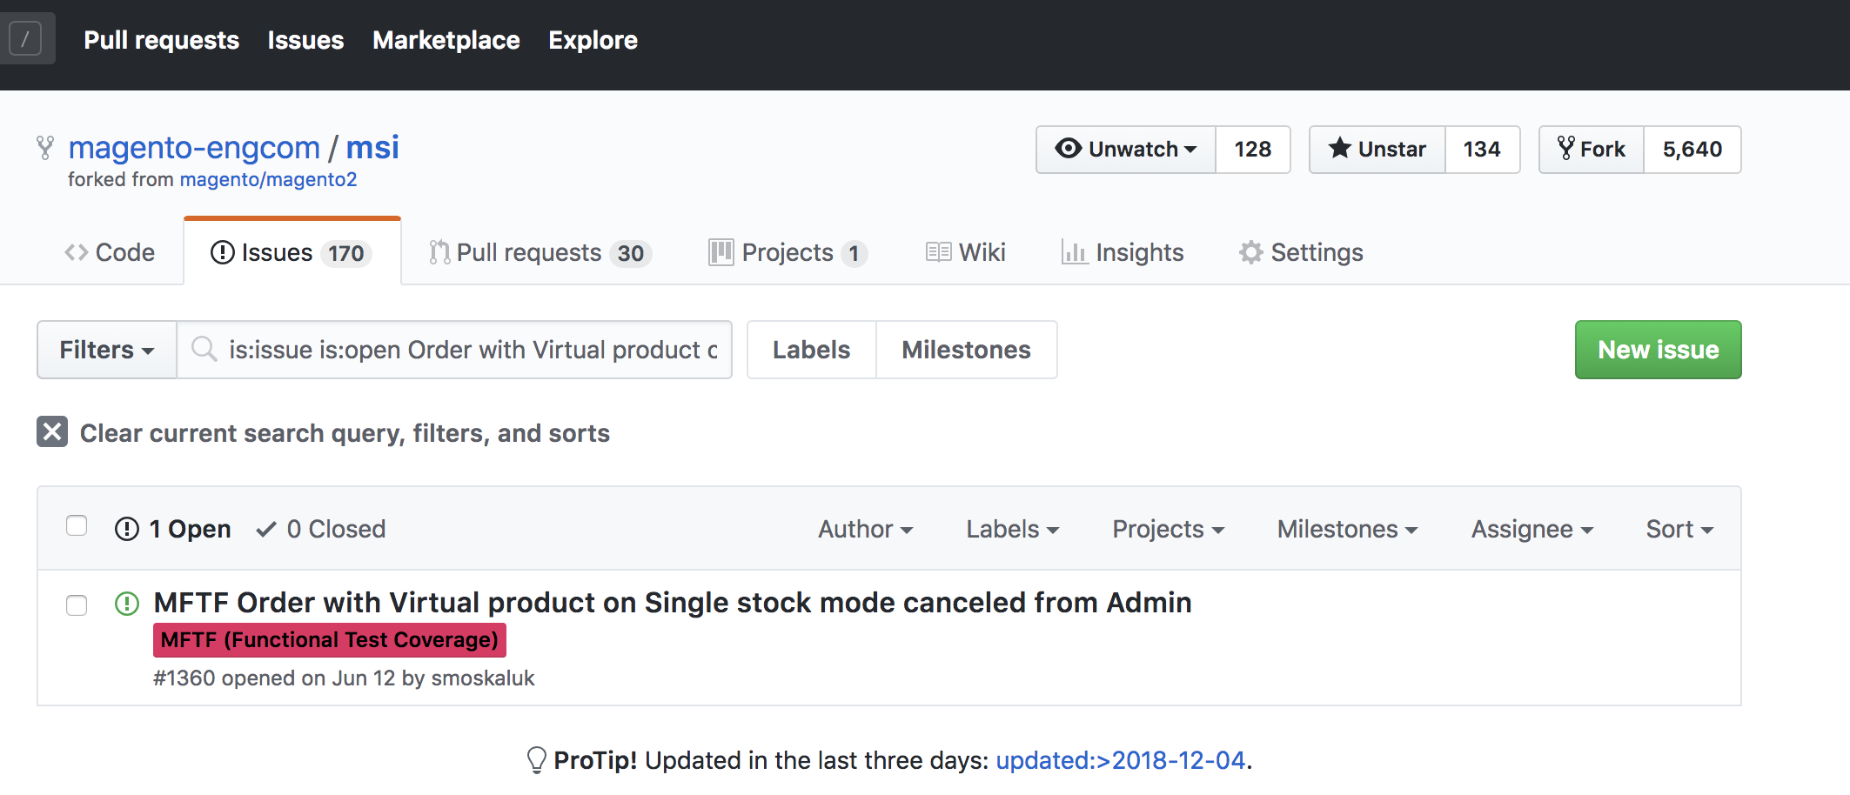The image size is (1850, 795).
Task: Select all issues checkbox in header
Action: coord(77,526)
